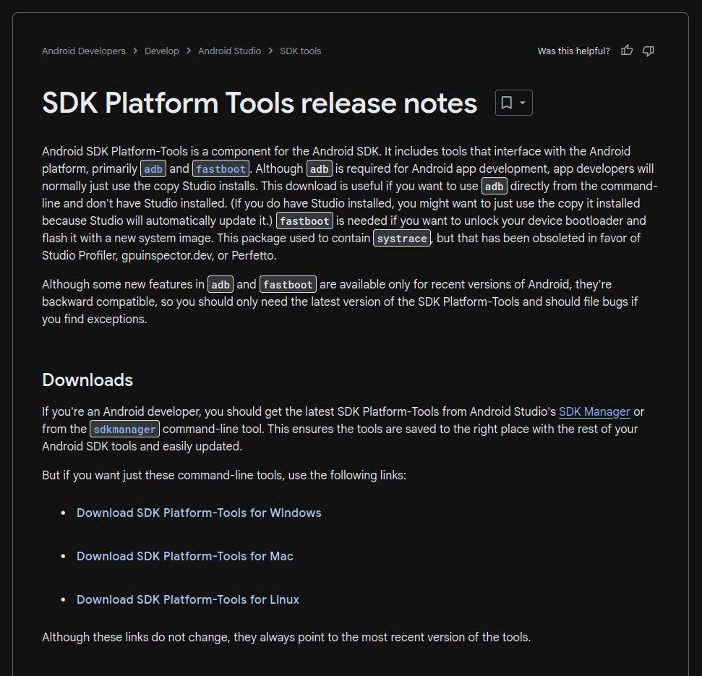The height and width of the screenshot is (676, 702).
Task: Click the fastboot code in 'are available only' sentence
Action: click(x=288, y=284)
